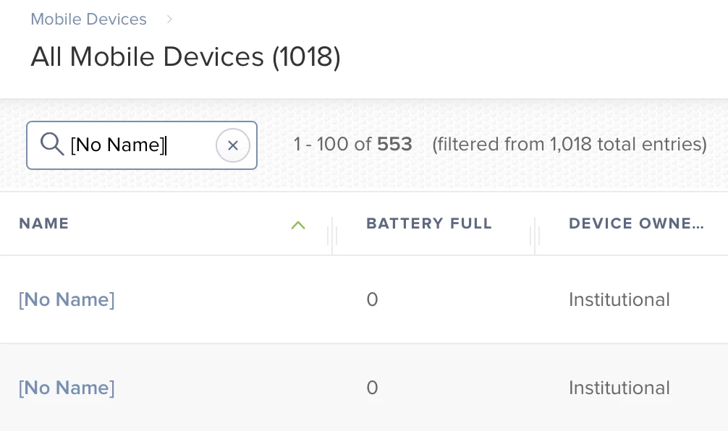Click the All Mobile Devices (1018) title
Screen dimensions: 728x431
tap(186, 57)
